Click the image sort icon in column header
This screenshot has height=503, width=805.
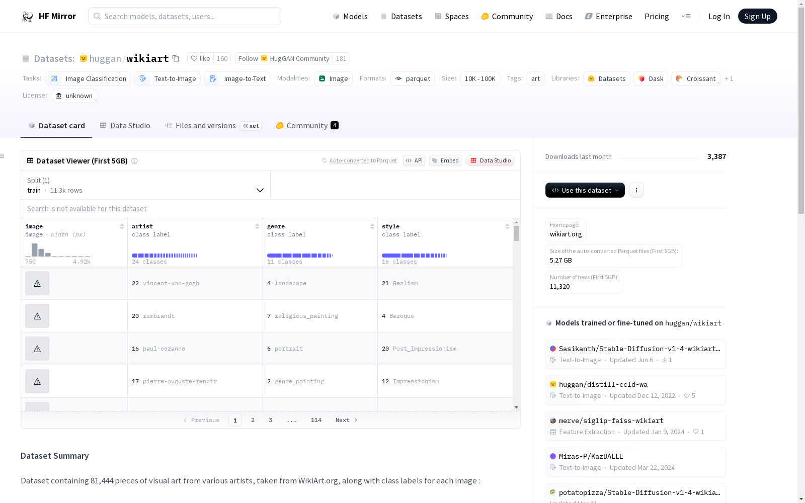[122, 226]
